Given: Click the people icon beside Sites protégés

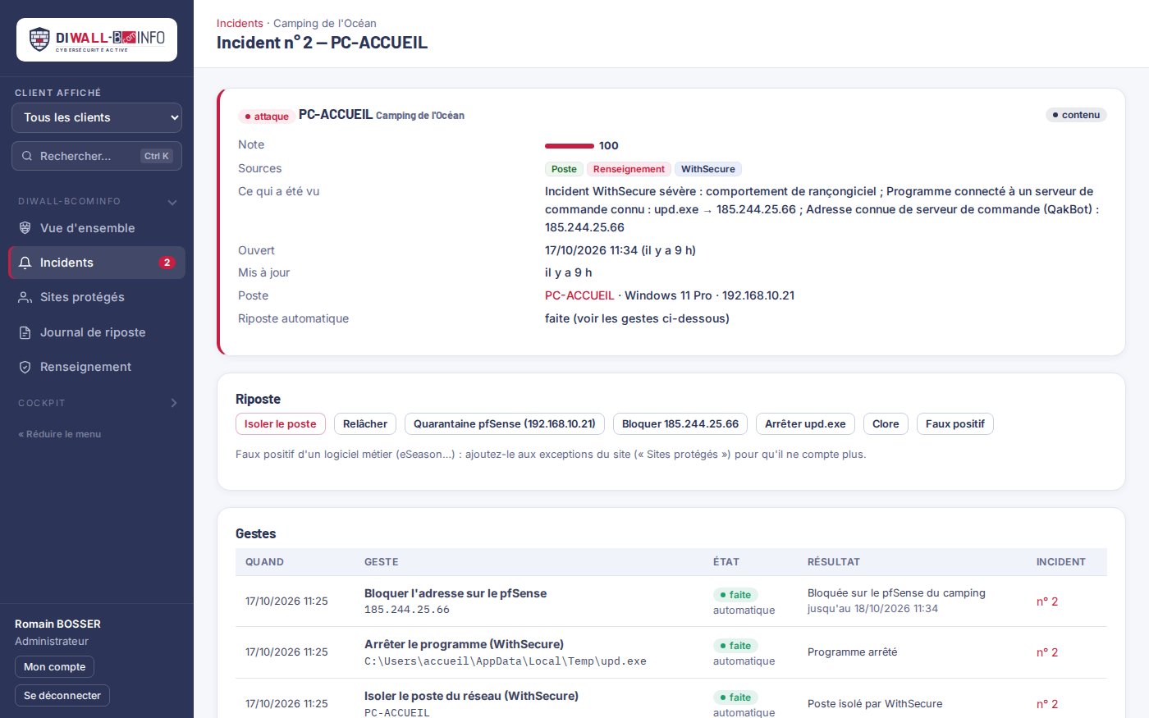Looking at the screenshot, I should pyautogui.click(x=25, y=297).
